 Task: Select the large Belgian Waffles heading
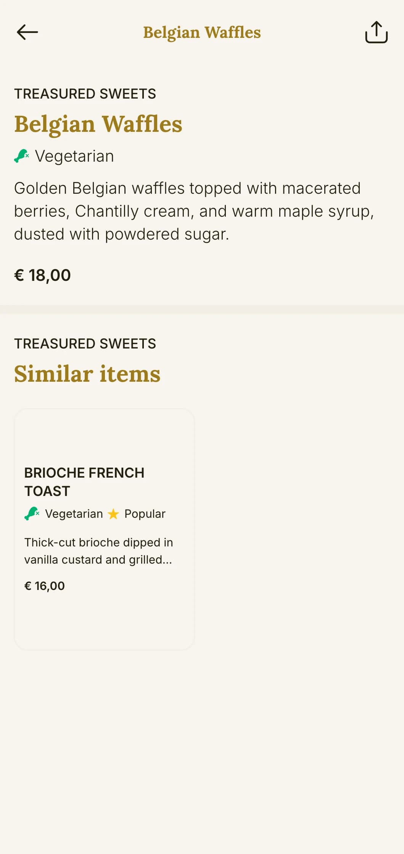(x=98, y=124)
